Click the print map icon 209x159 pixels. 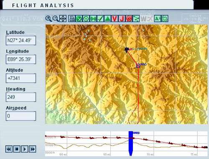(x=71, y=18)
